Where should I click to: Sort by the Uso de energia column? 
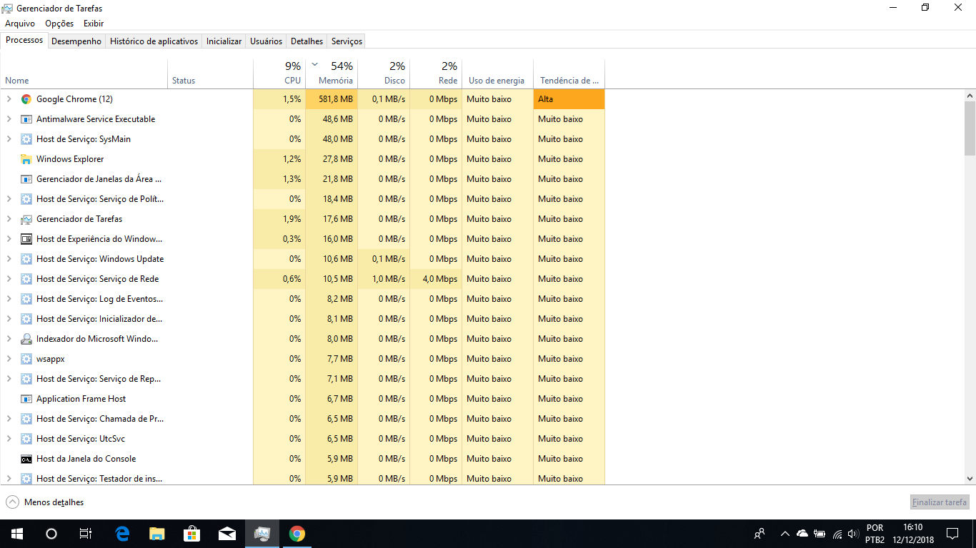(x=497, y=73)
